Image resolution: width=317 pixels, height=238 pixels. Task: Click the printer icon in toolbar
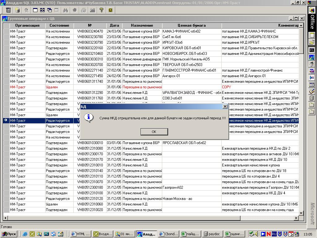pyautogui.click(x=84, y=10)
